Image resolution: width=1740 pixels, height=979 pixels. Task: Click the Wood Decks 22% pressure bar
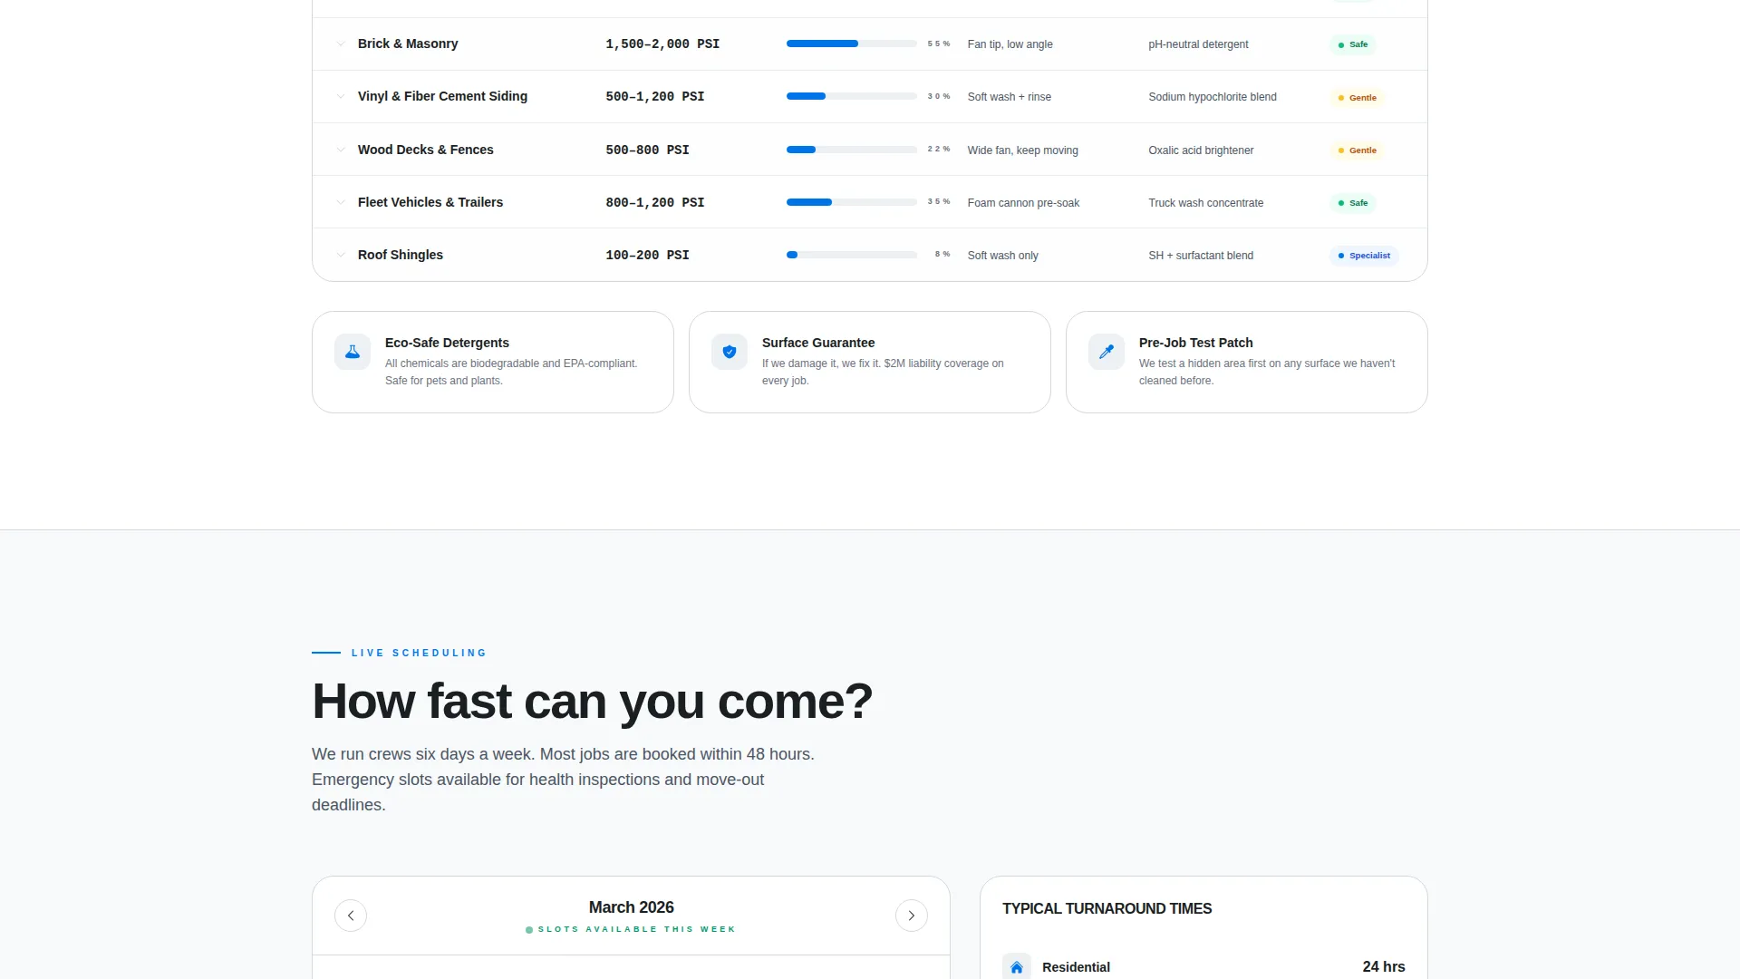[852, 150]
